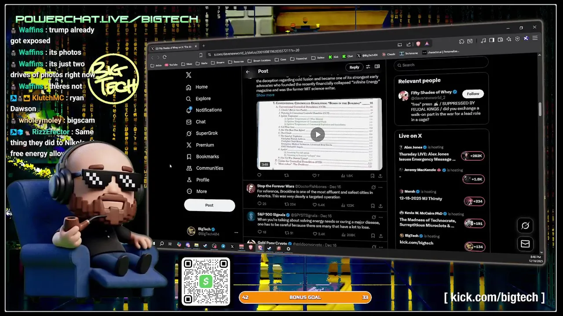
Task: Join Mersh live space +234
Action: pyautogui.click(x=474, y=201)
